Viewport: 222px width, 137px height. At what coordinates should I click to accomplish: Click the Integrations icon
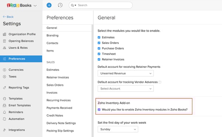[4, 130]
